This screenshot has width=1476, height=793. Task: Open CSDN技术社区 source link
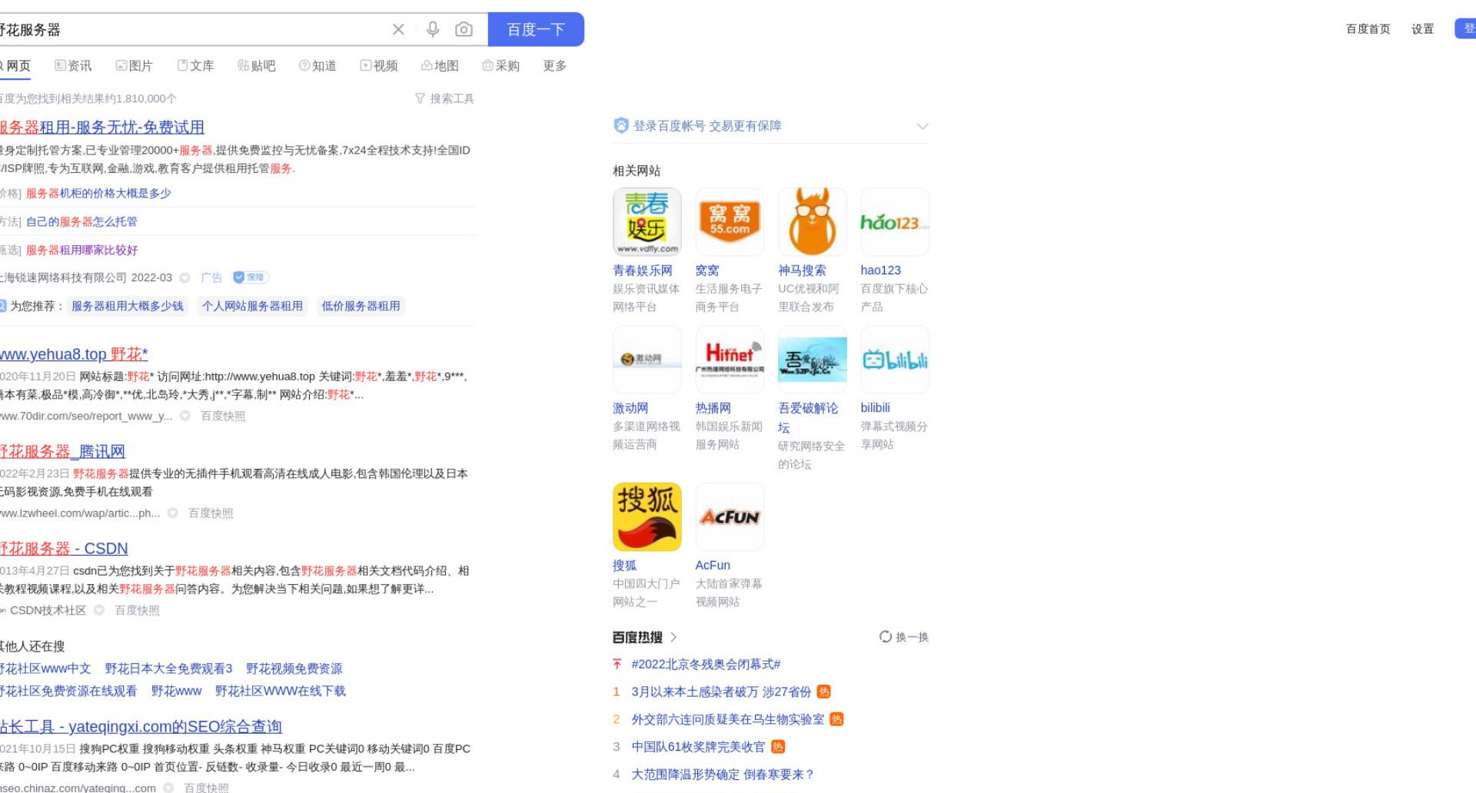[48, 610]
